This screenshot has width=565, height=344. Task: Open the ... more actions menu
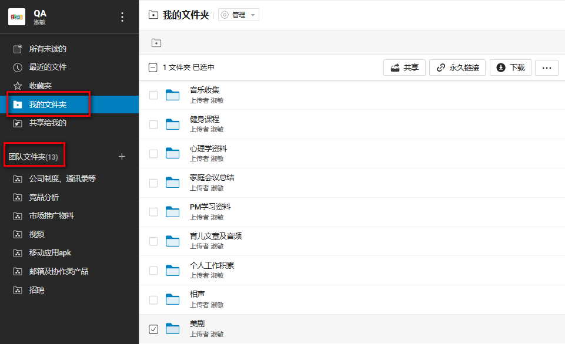[x=546, y=67]
